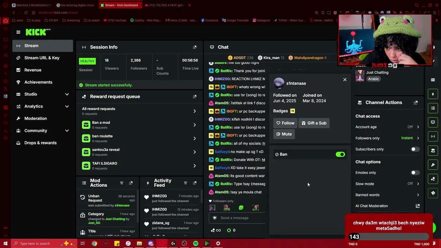The height and width of the screenshot is (248, 441).
Task: Toggle Subscribers only chat switch
Action: [x=415, y=149]
